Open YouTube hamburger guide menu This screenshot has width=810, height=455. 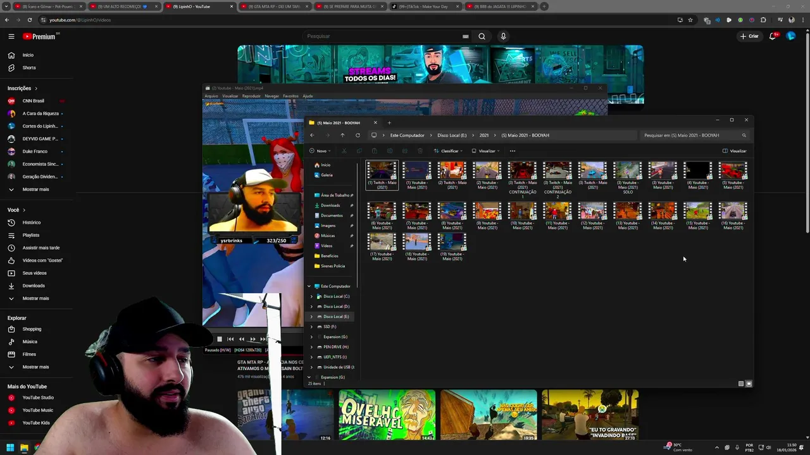pos(11,37)
